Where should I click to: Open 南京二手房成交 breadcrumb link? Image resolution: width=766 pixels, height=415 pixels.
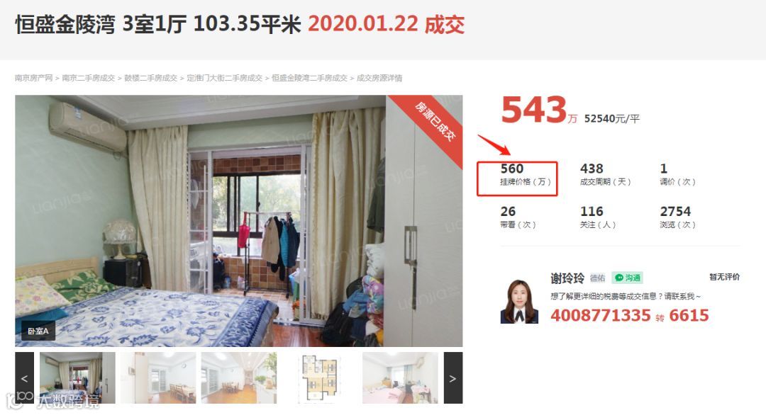tap(88, 78)
